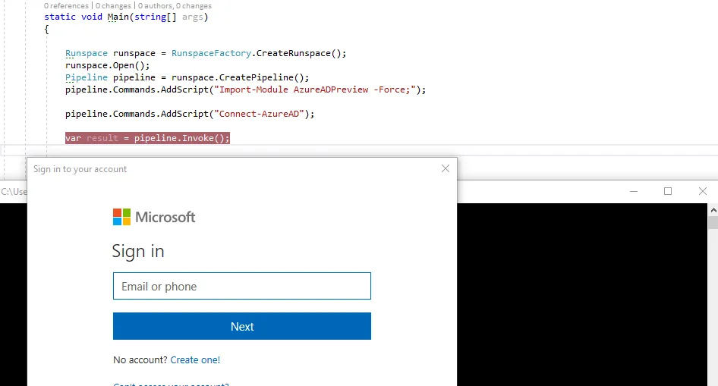Viewport: 718px width, 386px height.
Task: Click the Pipeline type keyword
Action: pos(86,77)
